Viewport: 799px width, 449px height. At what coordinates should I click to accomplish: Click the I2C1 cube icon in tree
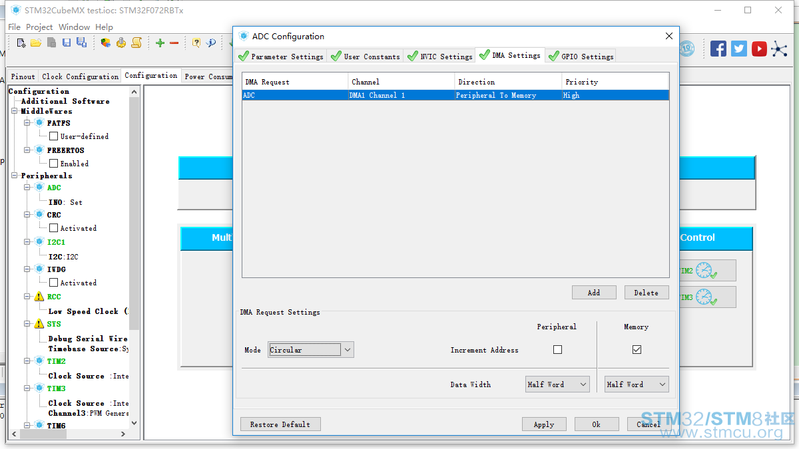coord(39,242)
